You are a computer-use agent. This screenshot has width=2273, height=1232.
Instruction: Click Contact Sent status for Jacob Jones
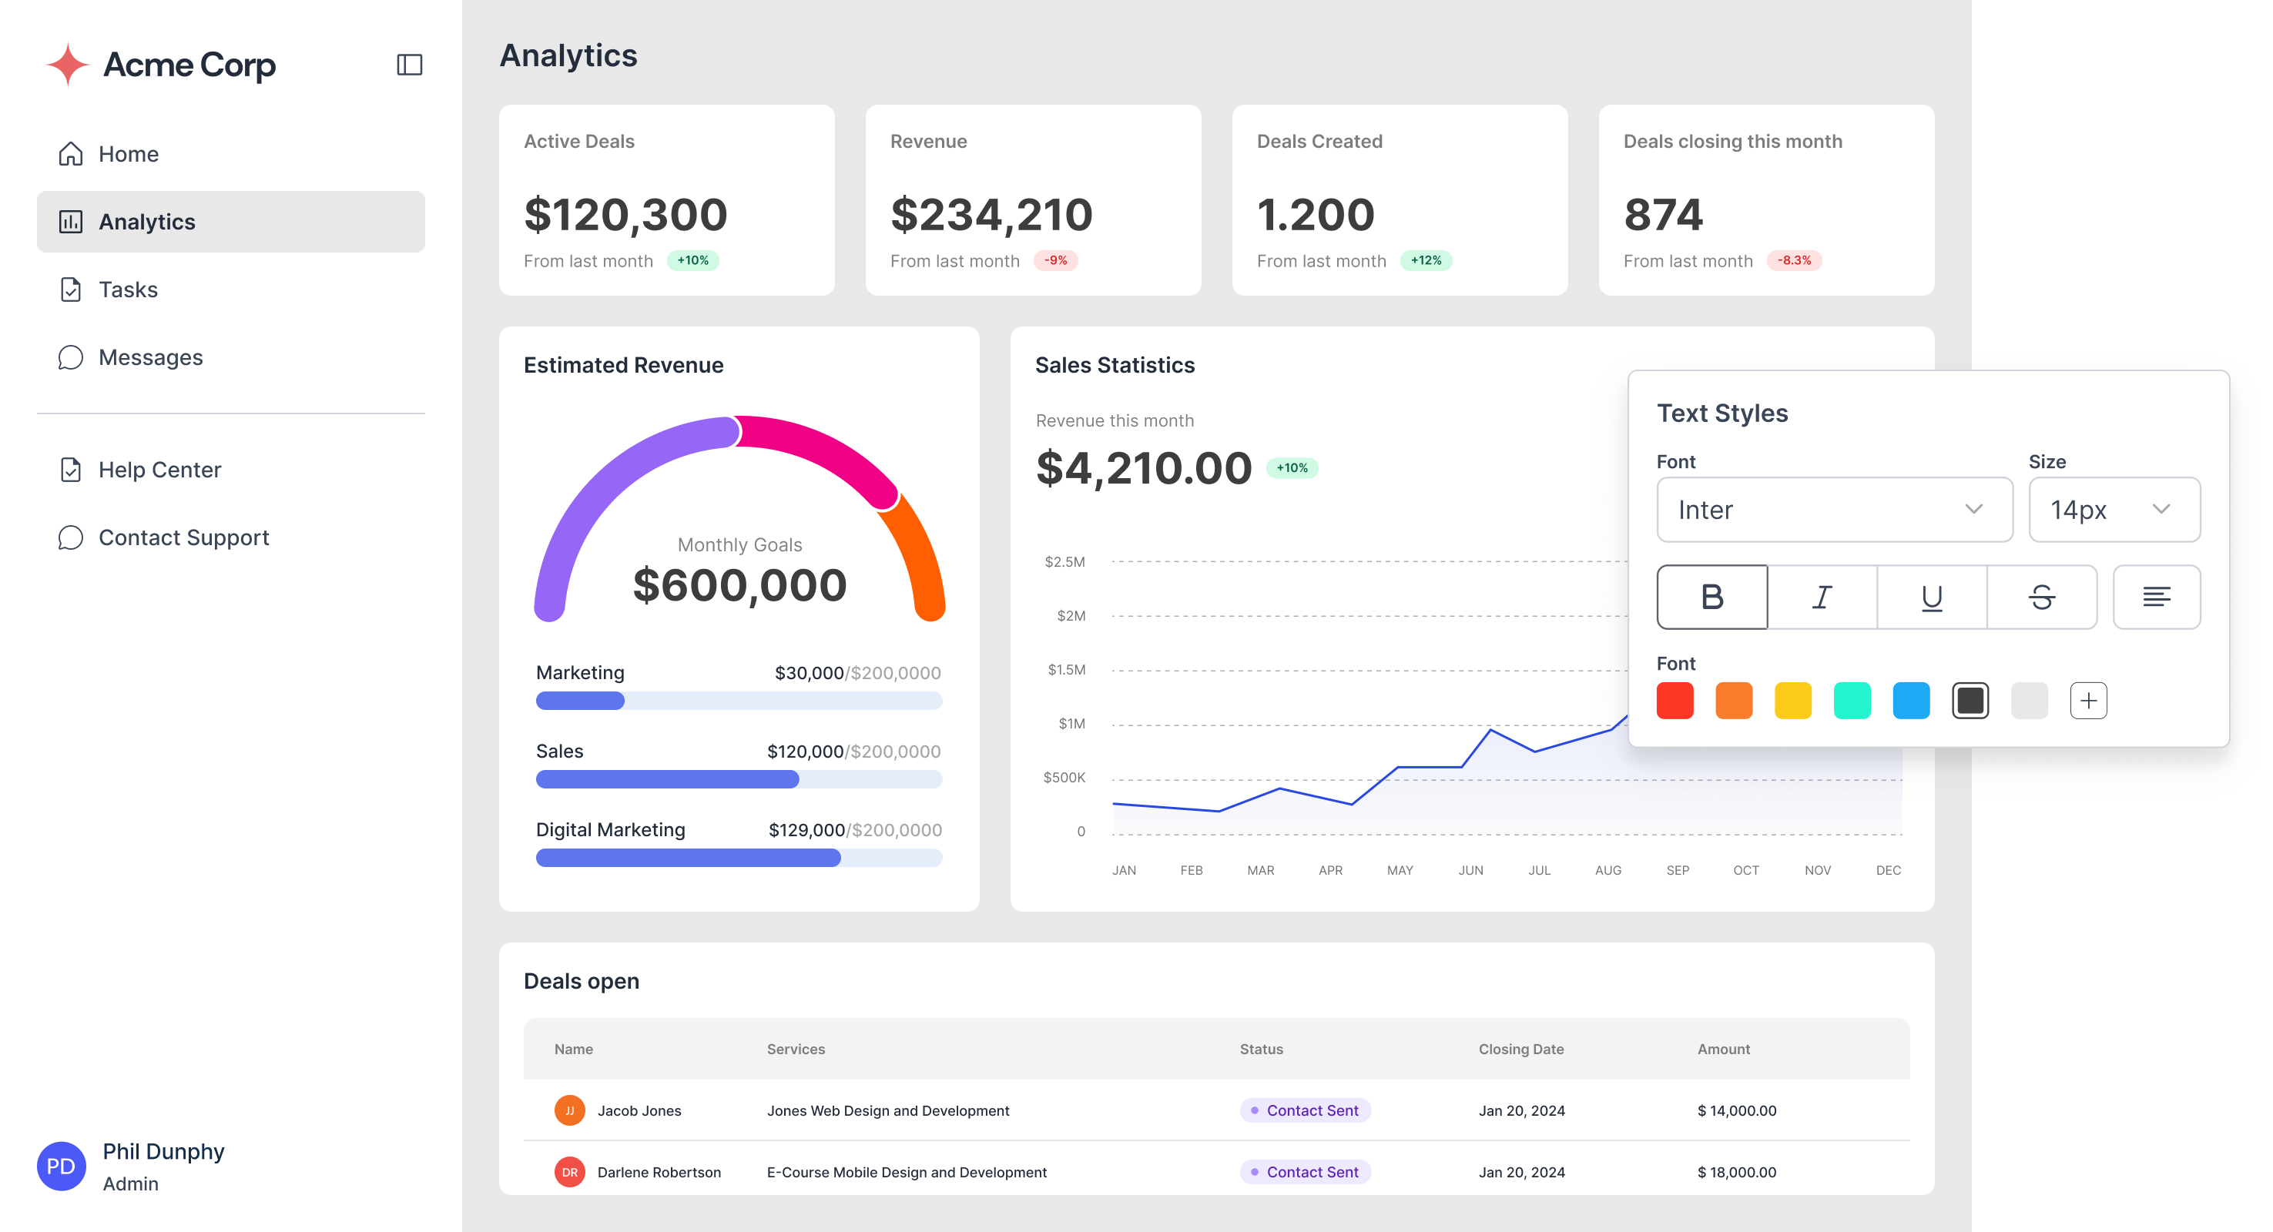pos(1305,1110)
